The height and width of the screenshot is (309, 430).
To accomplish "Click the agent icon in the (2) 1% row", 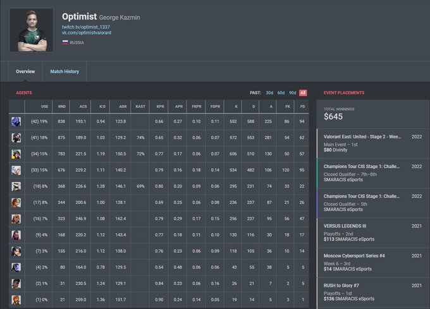I will tap(16, 284).
